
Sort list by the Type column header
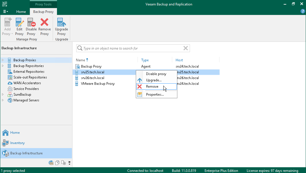[x=145, y=60]
